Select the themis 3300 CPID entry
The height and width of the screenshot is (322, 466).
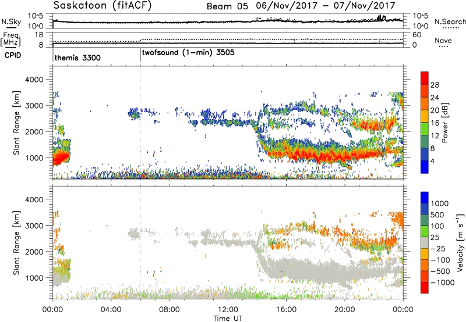click(77, 58)
